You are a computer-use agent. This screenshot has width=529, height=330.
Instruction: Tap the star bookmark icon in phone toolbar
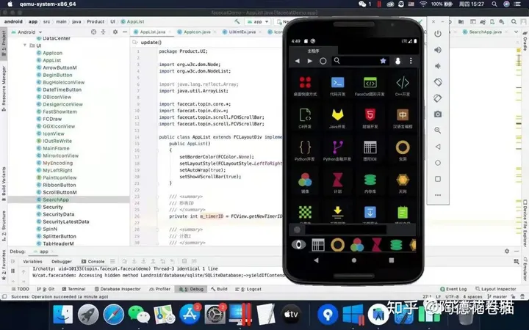coord(383,61)
